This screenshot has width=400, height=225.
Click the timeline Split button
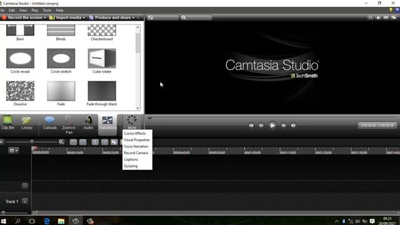tap(104, 142)
